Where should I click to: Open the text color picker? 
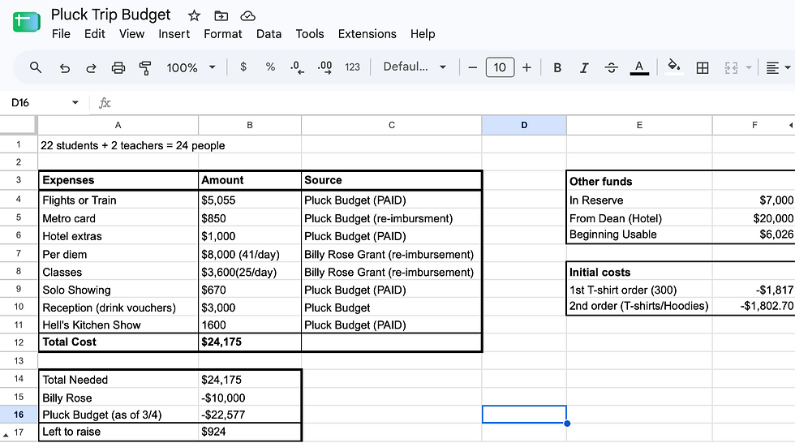pos(639,67)
